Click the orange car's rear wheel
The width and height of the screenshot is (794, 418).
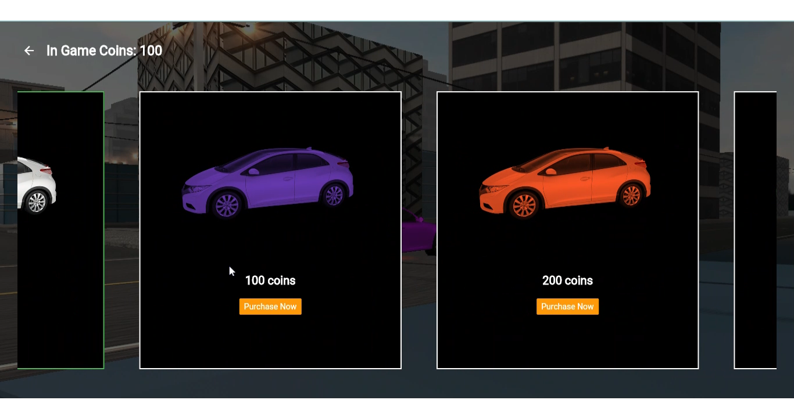(631, 195)
